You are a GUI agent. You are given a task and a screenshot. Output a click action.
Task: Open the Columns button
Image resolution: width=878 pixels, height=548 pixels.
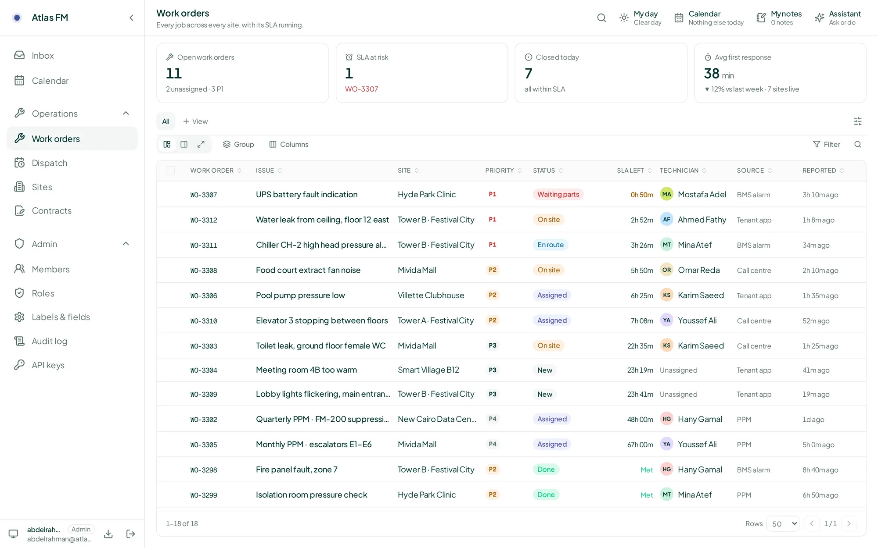point(289,144)
